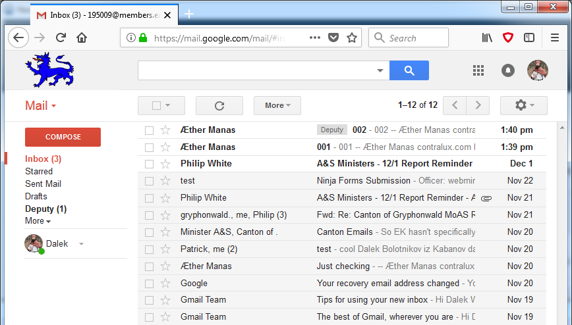Open the browser home page icon
572x325 pixels.
click(x=82, y=37)
